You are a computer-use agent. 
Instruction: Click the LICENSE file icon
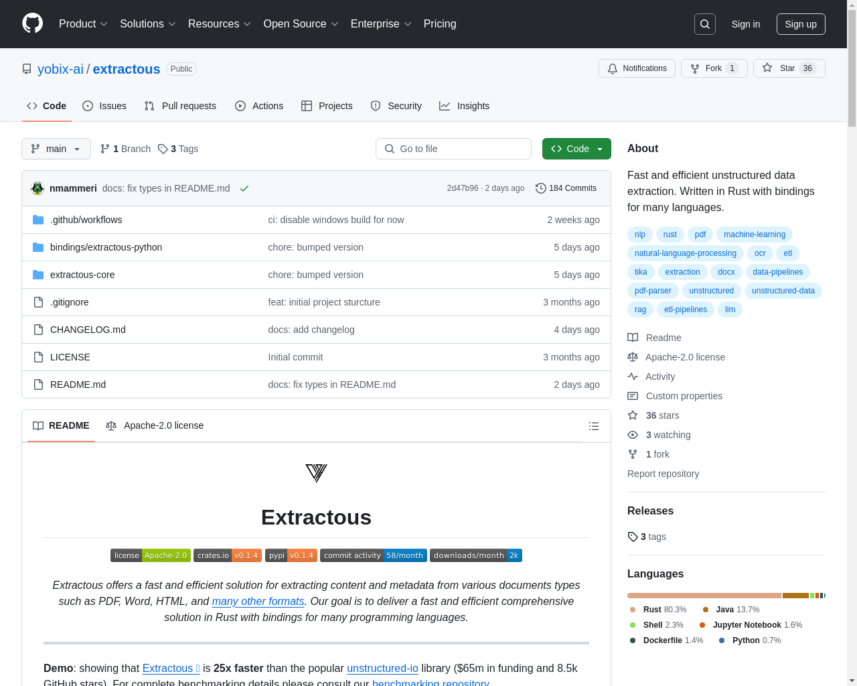click(38, 357)
